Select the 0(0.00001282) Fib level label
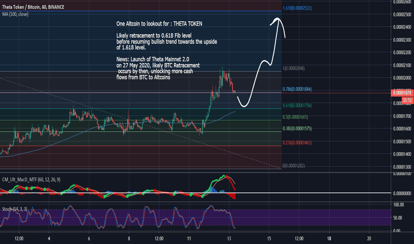Viewport: 414px width, 244px height. click(294, 165)
